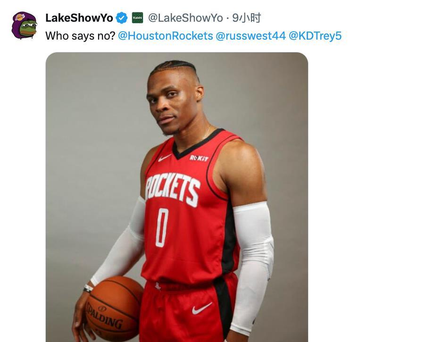Click the ROKiT sponsor patch on jersey
The image size is (434, 342).
pyautogui.click(x=199, y=158)
